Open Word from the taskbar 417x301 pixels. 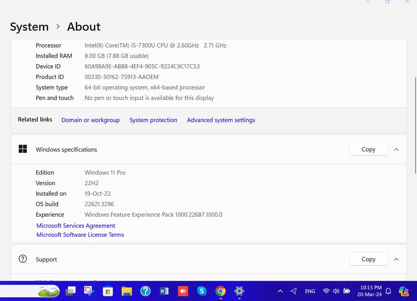[x=164, y=291]
